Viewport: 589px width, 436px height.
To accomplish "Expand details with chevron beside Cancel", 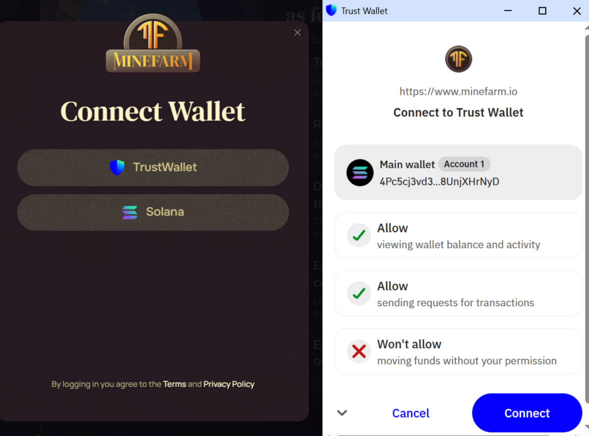I will (342, 413).
